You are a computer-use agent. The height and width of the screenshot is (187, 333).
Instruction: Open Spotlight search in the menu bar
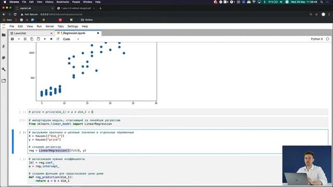(x=322, y=2)
